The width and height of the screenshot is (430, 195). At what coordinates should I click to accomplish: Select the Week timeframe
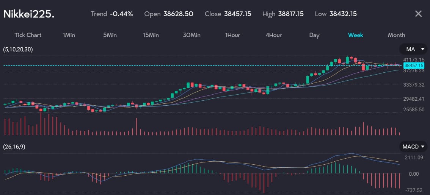pos(355,35)
